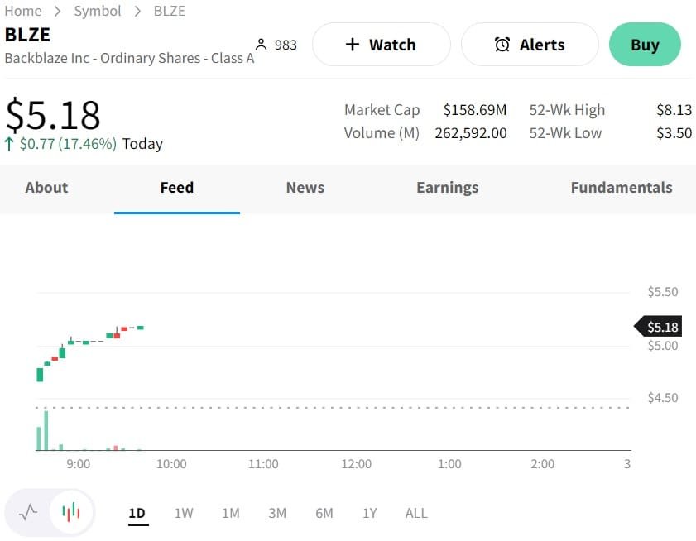The width and height of the screenshot is (696, 541).
Task: Click the tallest green volume bar
Action: (x=46, y=430)
